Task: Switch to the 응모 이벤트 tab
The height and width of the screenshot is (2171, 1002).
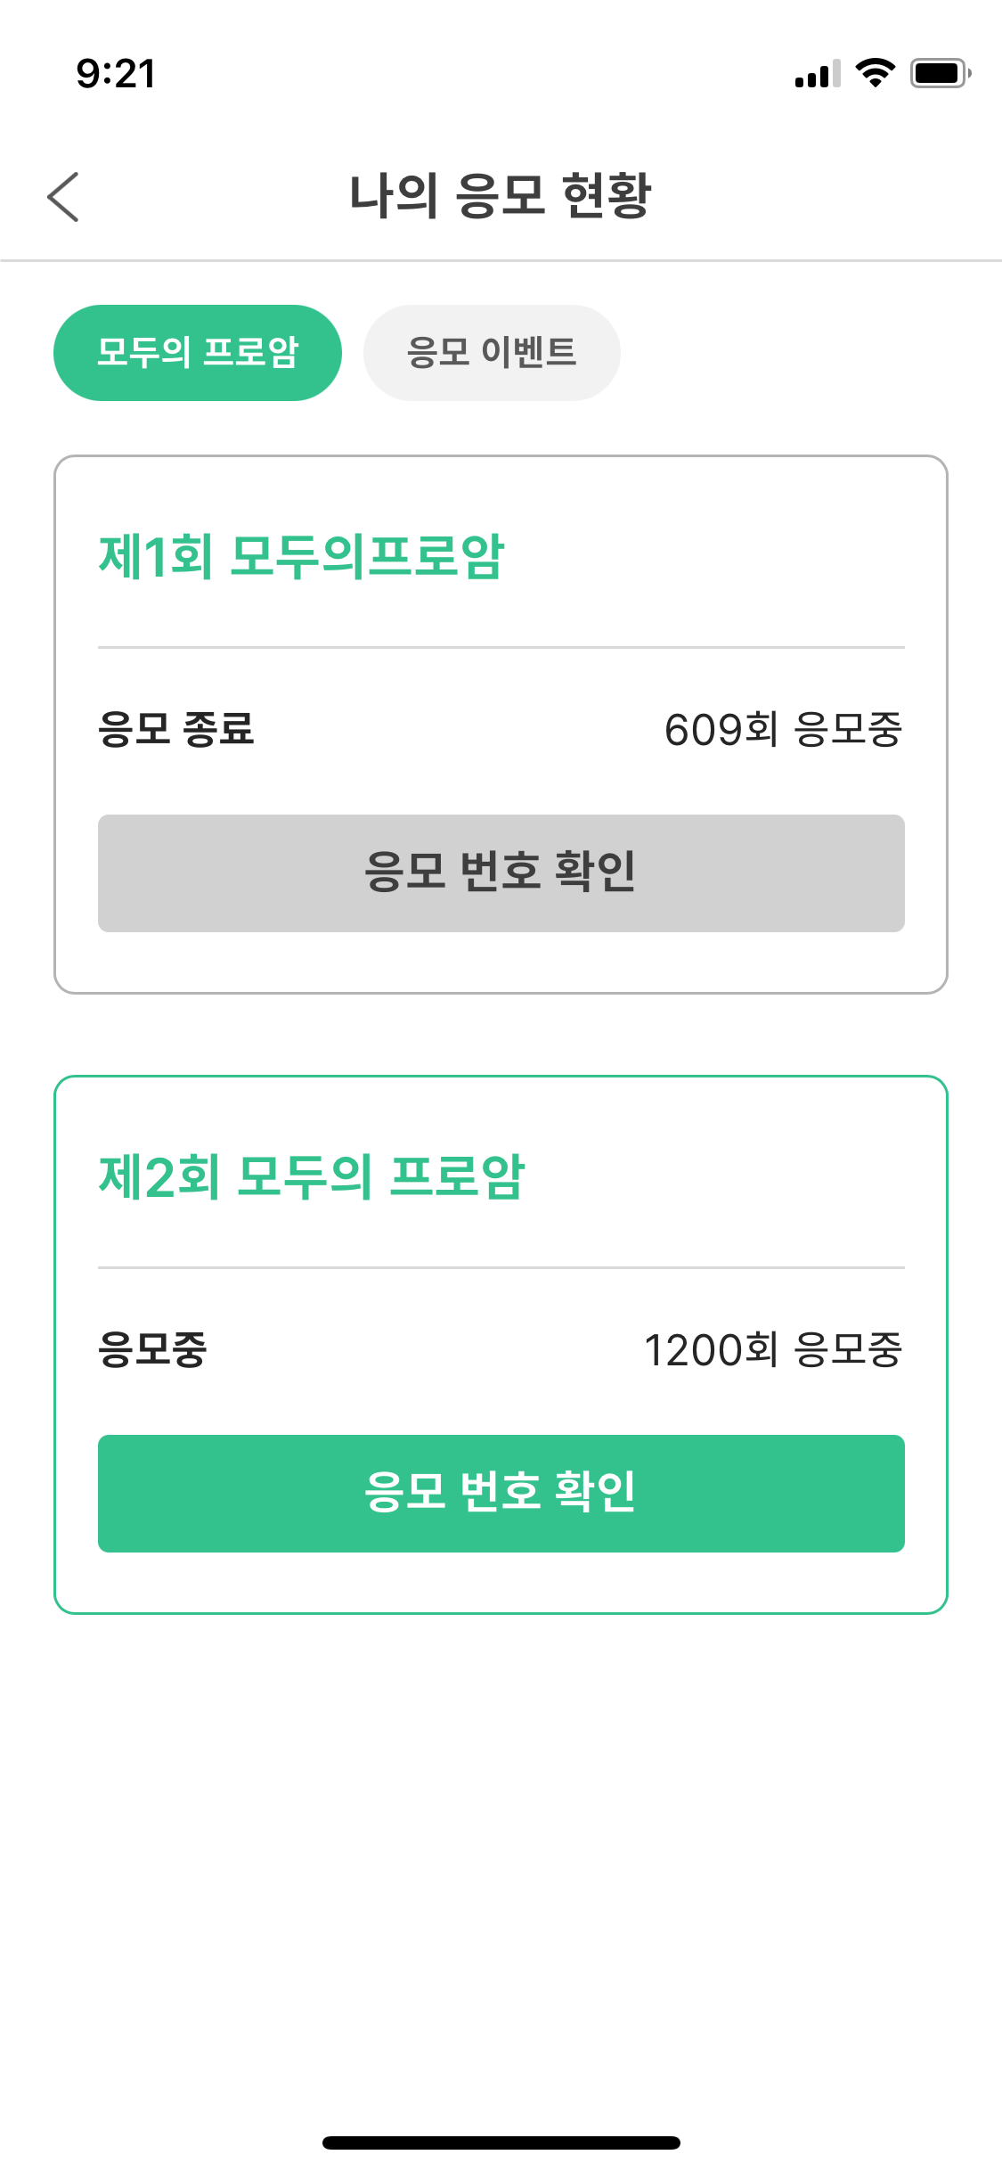Action: point(492,353)
